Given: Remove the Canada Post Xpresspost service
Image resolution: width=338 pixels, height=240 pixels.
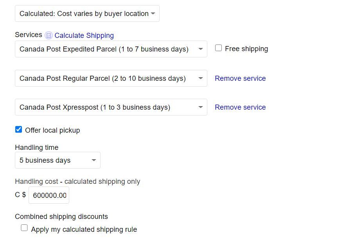Looking at the screenshot, I should [x=240, y=107].
